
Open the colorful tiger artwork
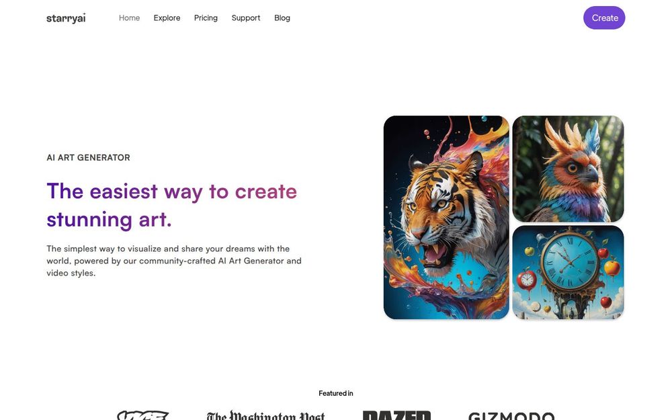click(x=446, y=217)
